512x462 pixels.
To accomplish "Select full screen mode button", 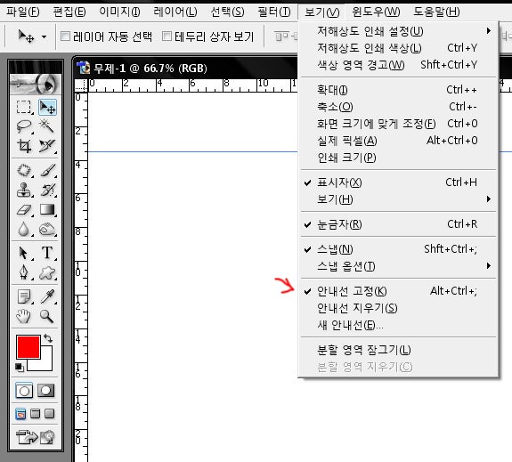I will tap(49, 414).
